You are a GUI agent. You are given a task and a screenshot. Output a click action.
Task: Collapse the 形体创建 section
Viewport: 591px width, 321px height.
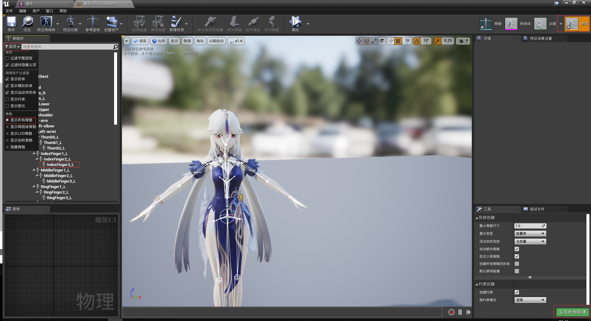click(x=477, y=218)
